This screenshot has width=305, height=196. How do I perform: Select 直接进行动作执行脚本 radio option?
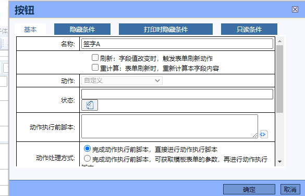[x=87, y=149]
